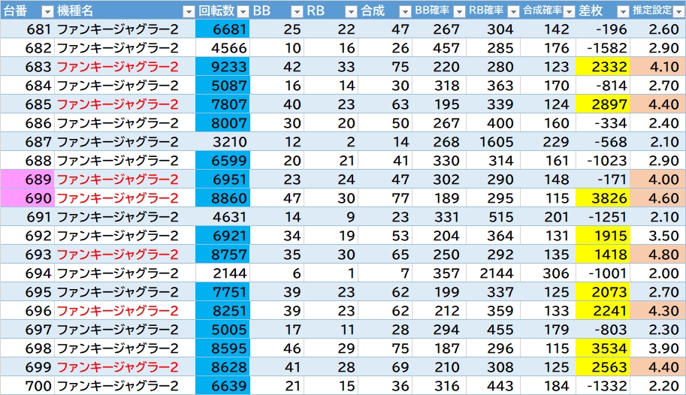Select yellow 差枚 cell showing 3826

[x=603, y=198]
